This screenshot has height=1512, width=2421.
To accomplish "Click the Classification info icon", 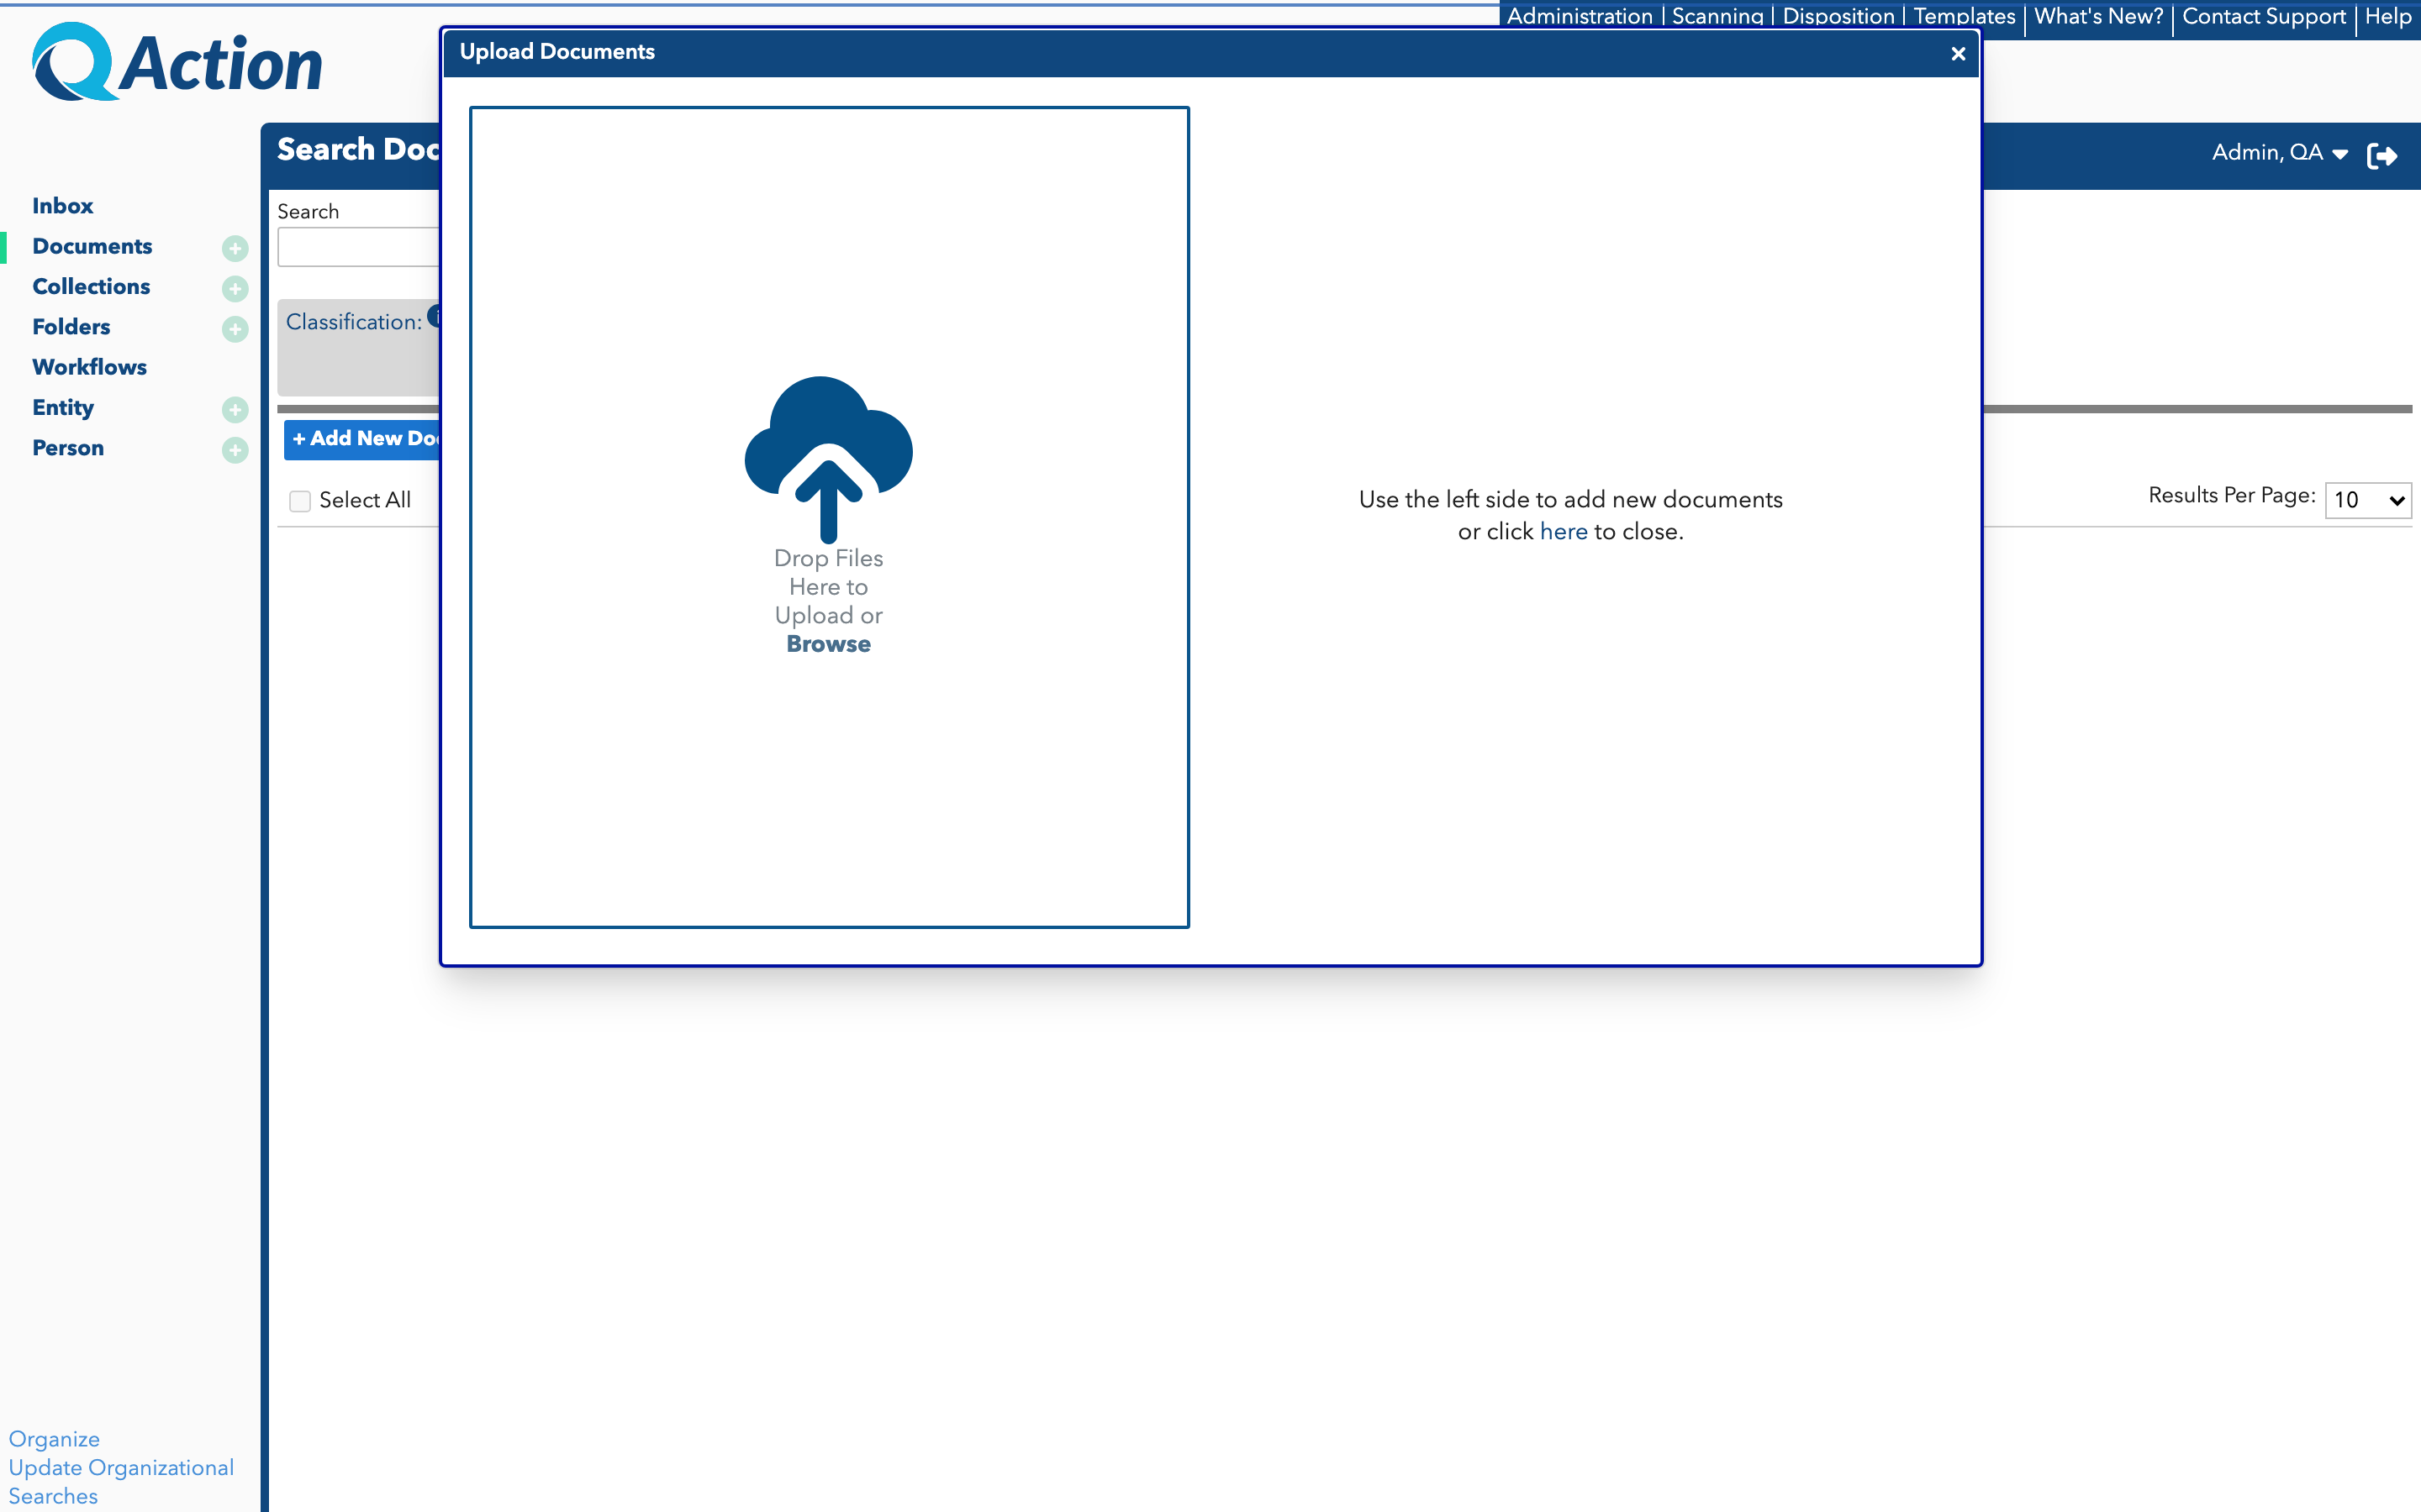I will (x=435, y=316).
